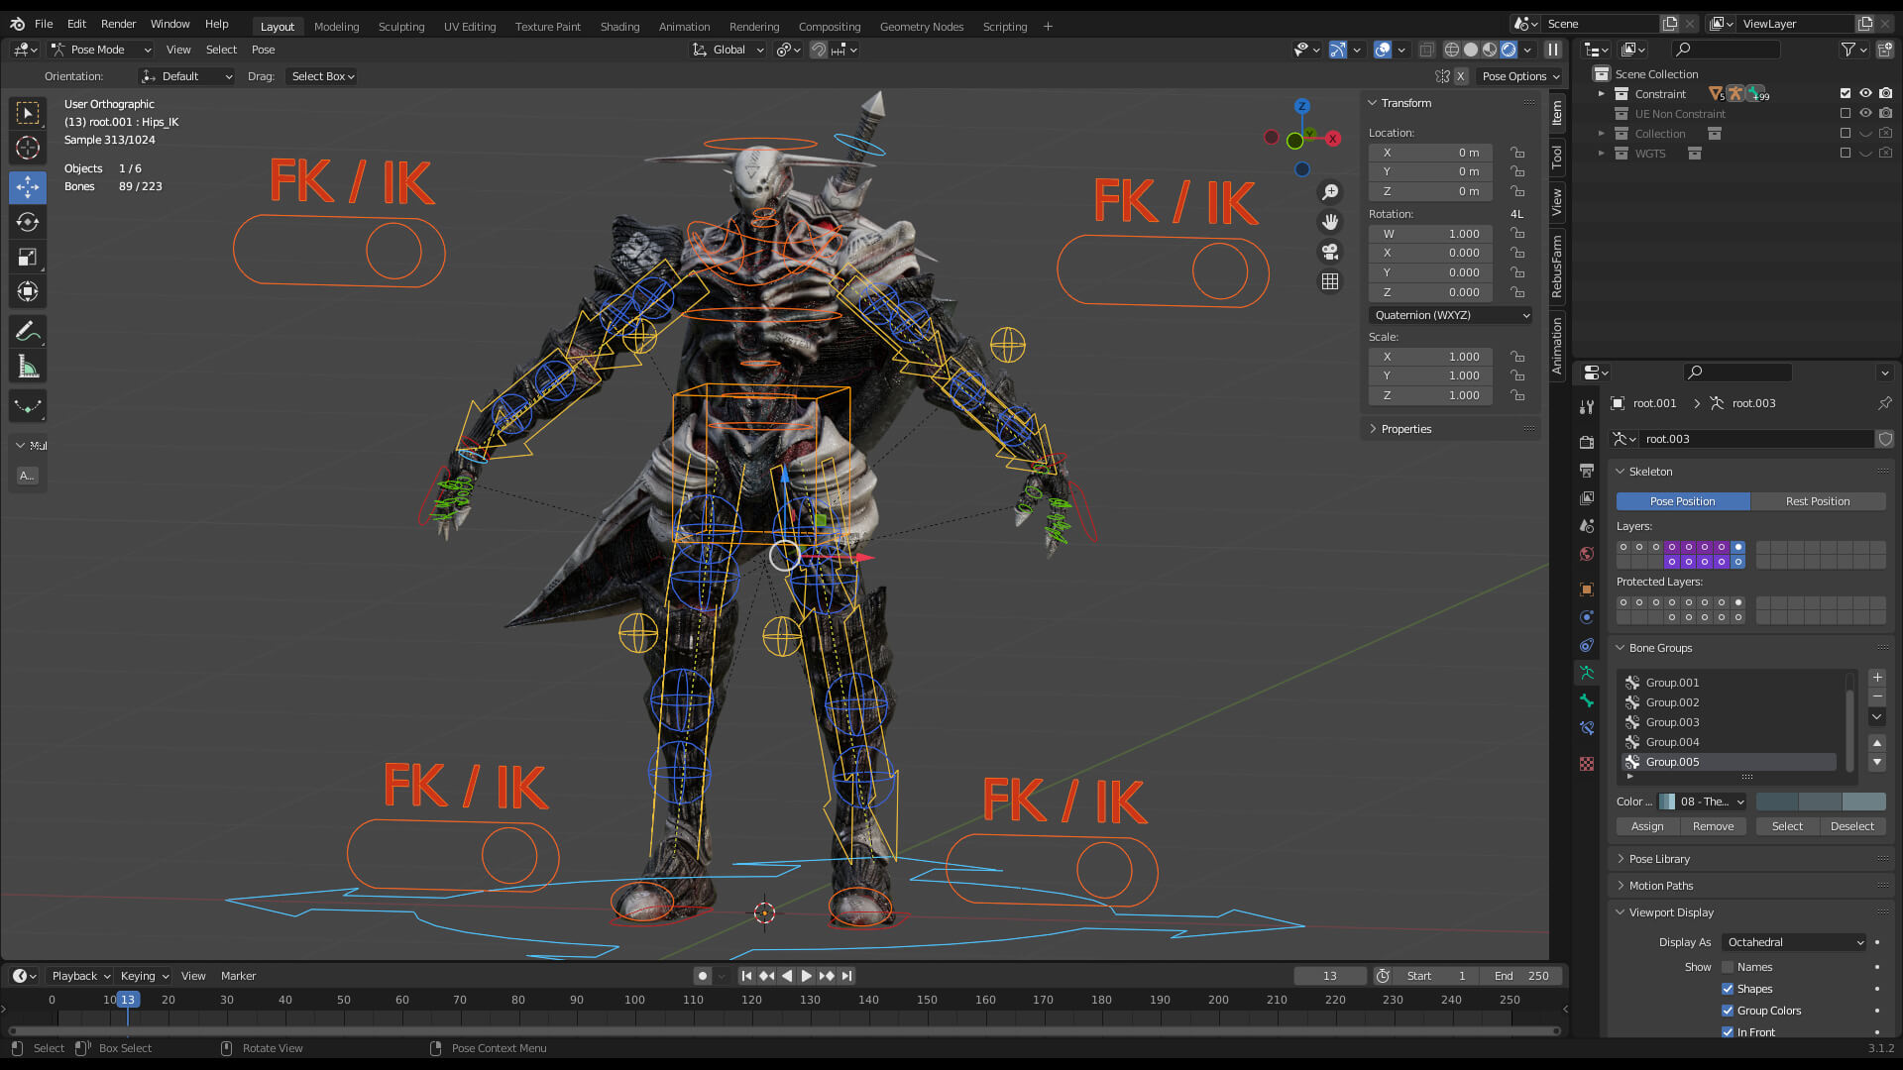Open the Pose Mode dropdown
This screenshot has height=1070, width=1903.
[x=100, y=50]
